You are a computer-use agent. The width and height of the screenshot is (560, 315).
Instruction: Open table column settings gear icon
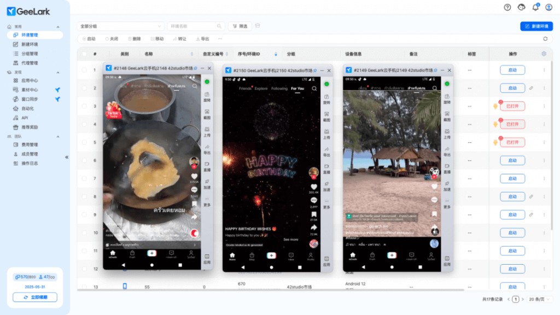click(544, 54)
